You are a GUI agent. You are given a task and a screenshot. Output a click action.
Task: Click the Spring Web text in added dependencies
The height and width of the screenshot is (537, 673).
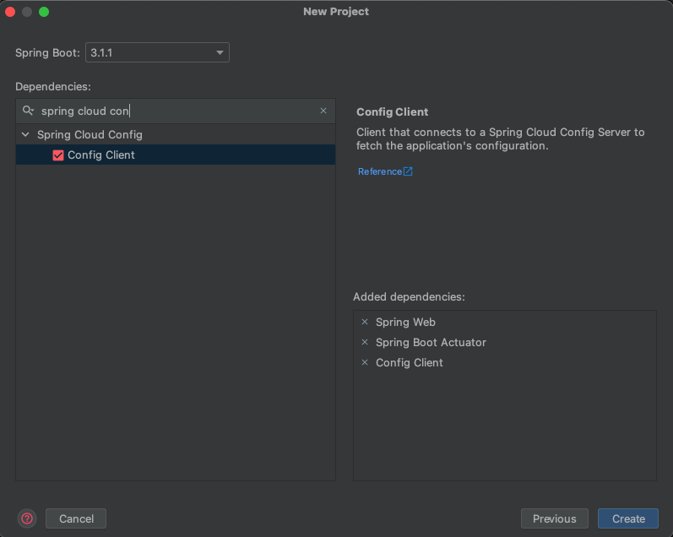tap(405, 322)
